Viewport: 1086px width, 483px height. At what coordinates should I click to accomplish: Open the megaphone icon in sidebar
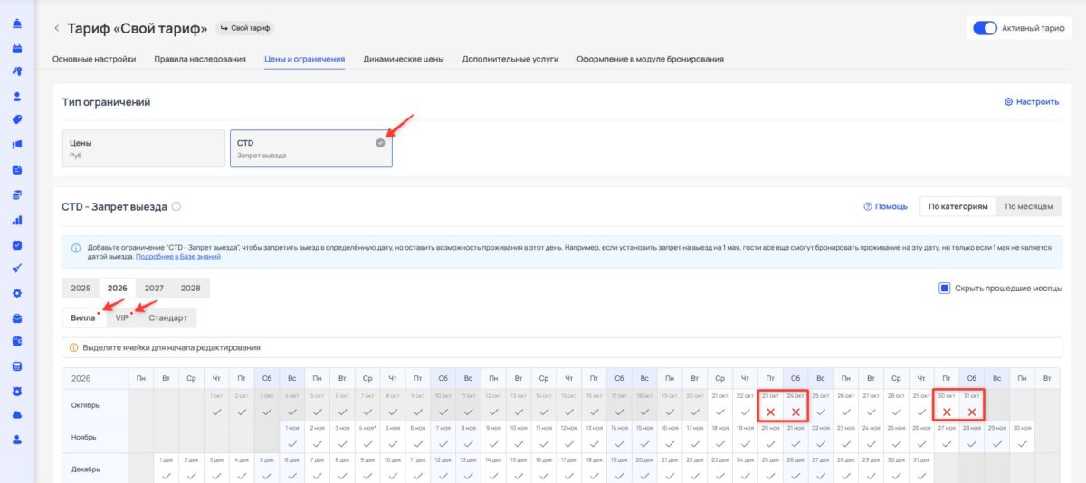17,145
